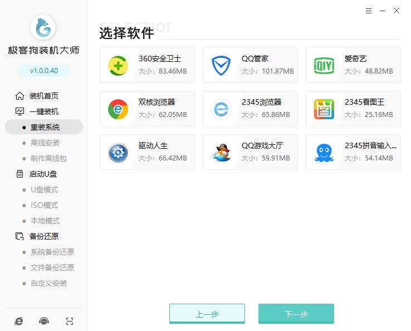411x331 pixels.
Task: Click the QQ游戏大厅 penguin icon
Action: (x=221, y=153)
